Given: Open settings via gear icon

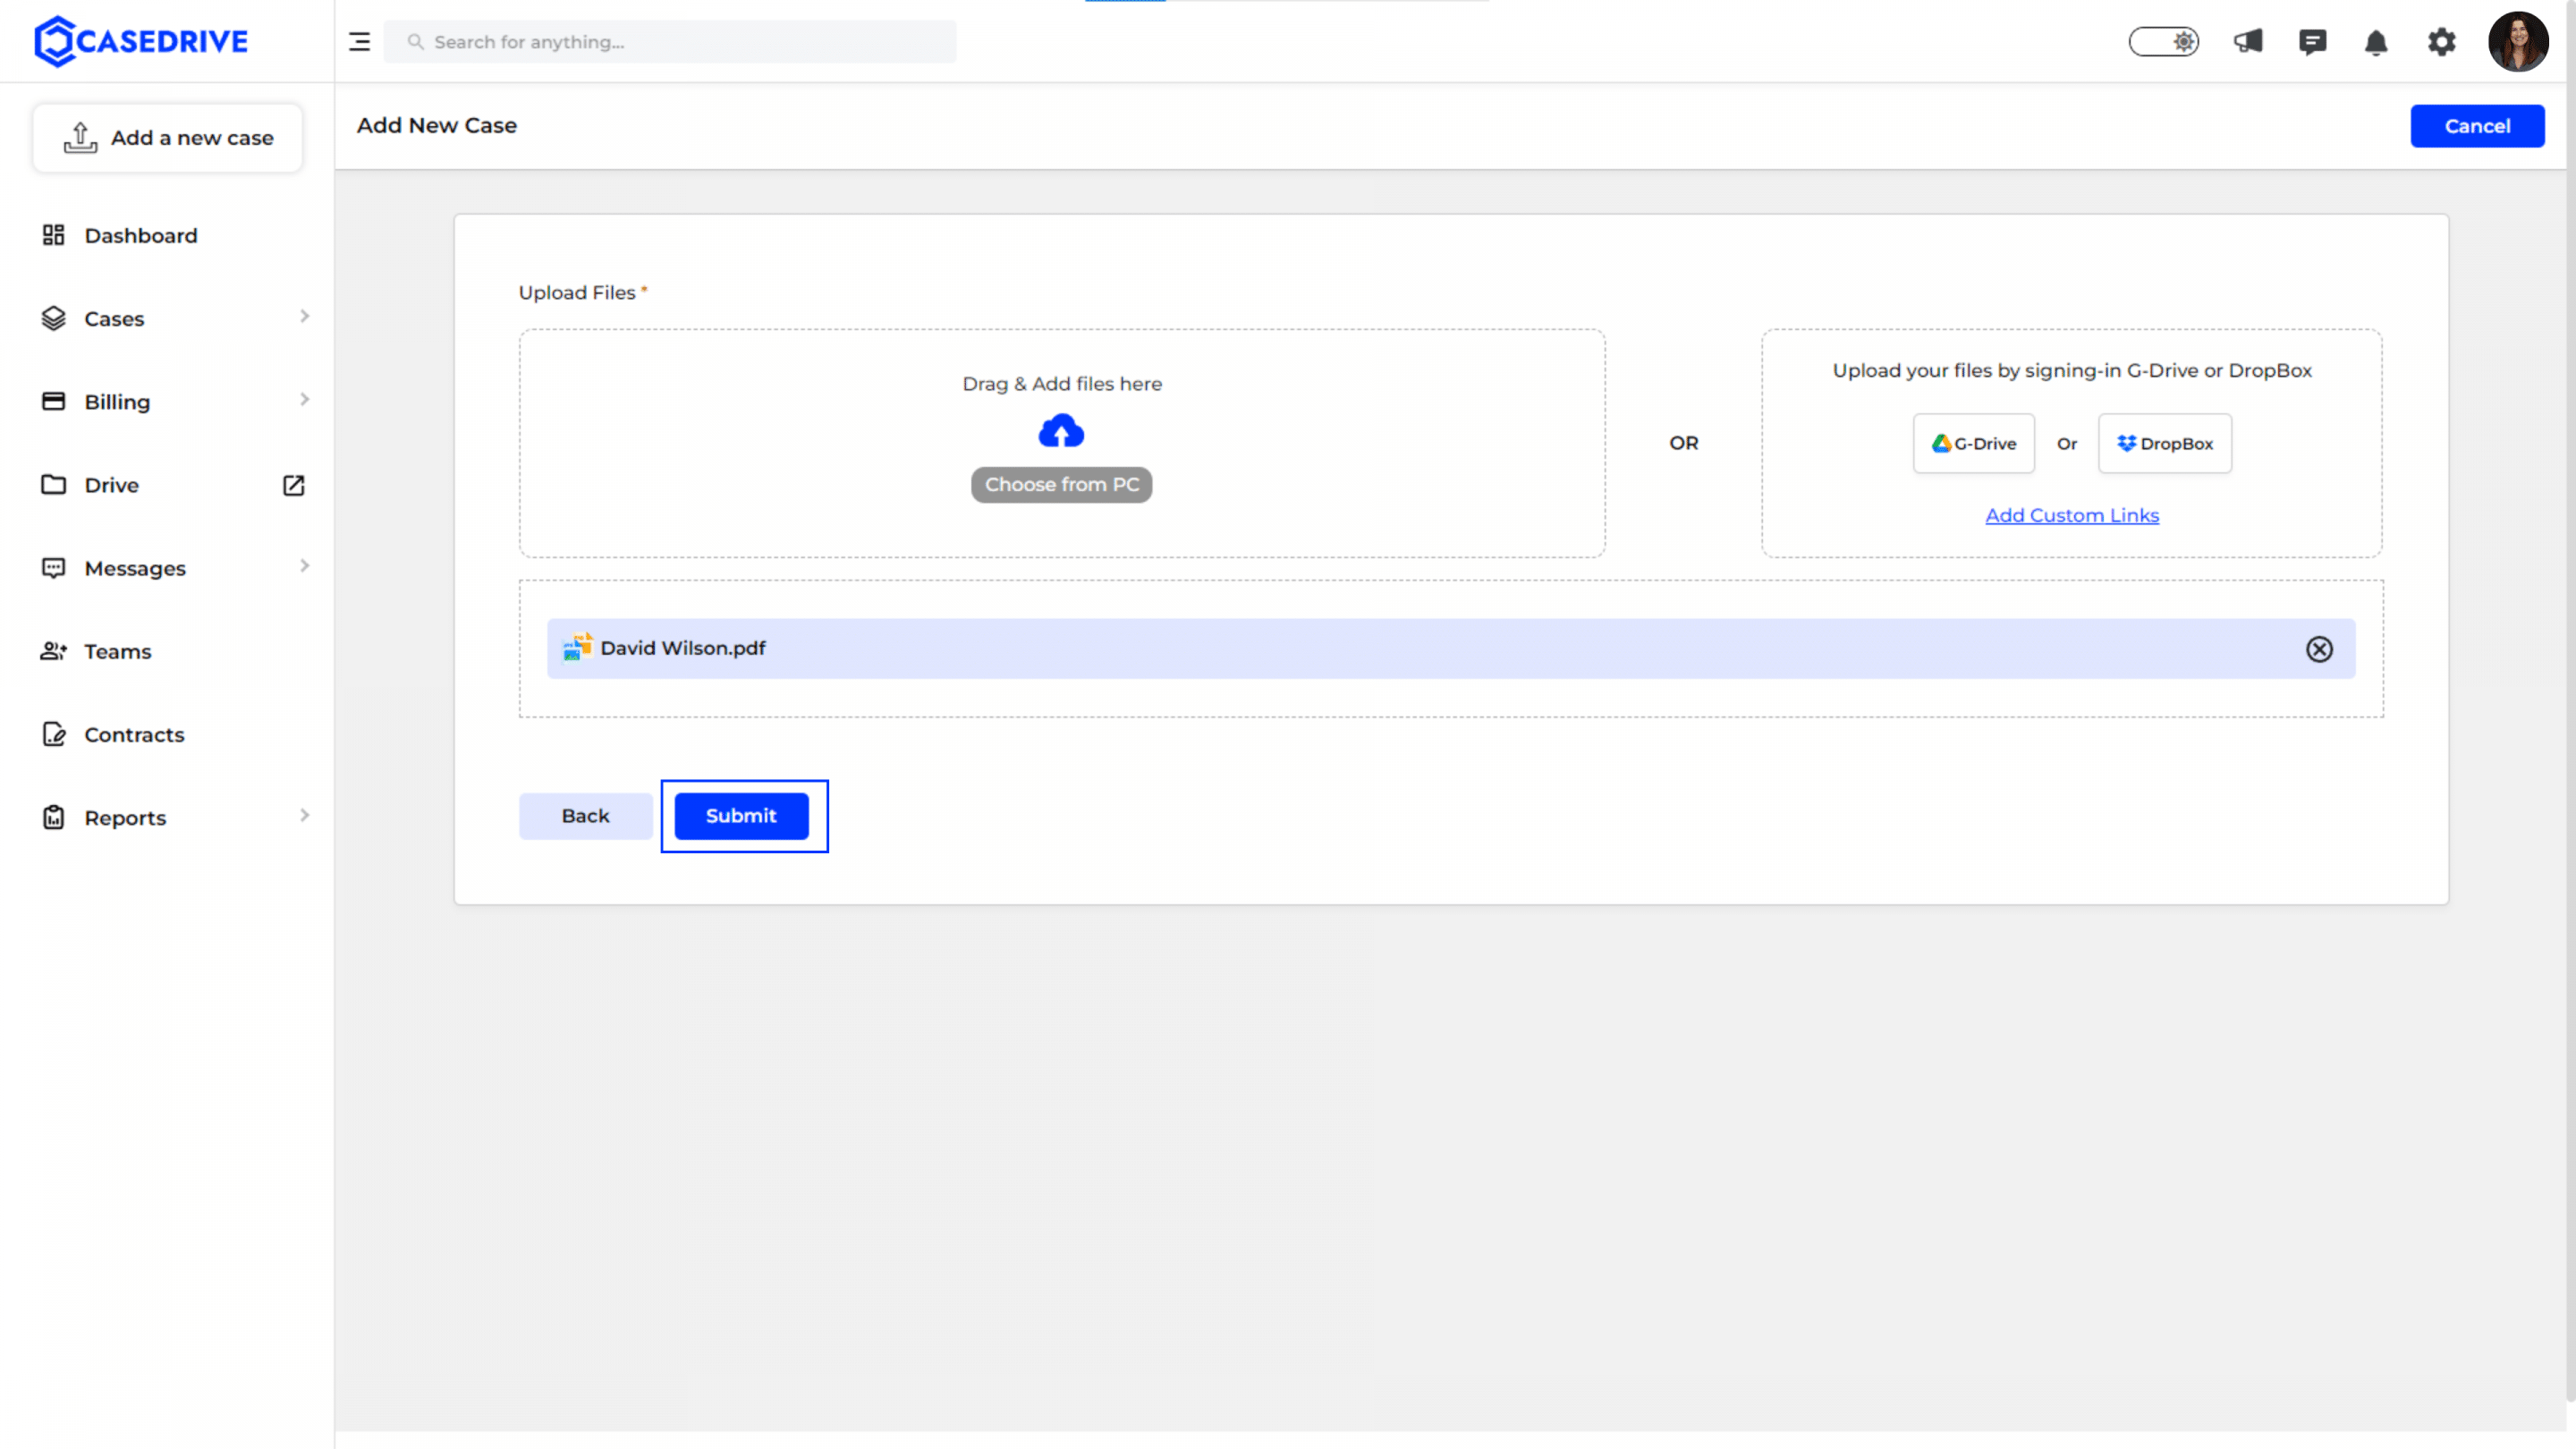Looking at the screenshot, I should point(2441,42).
